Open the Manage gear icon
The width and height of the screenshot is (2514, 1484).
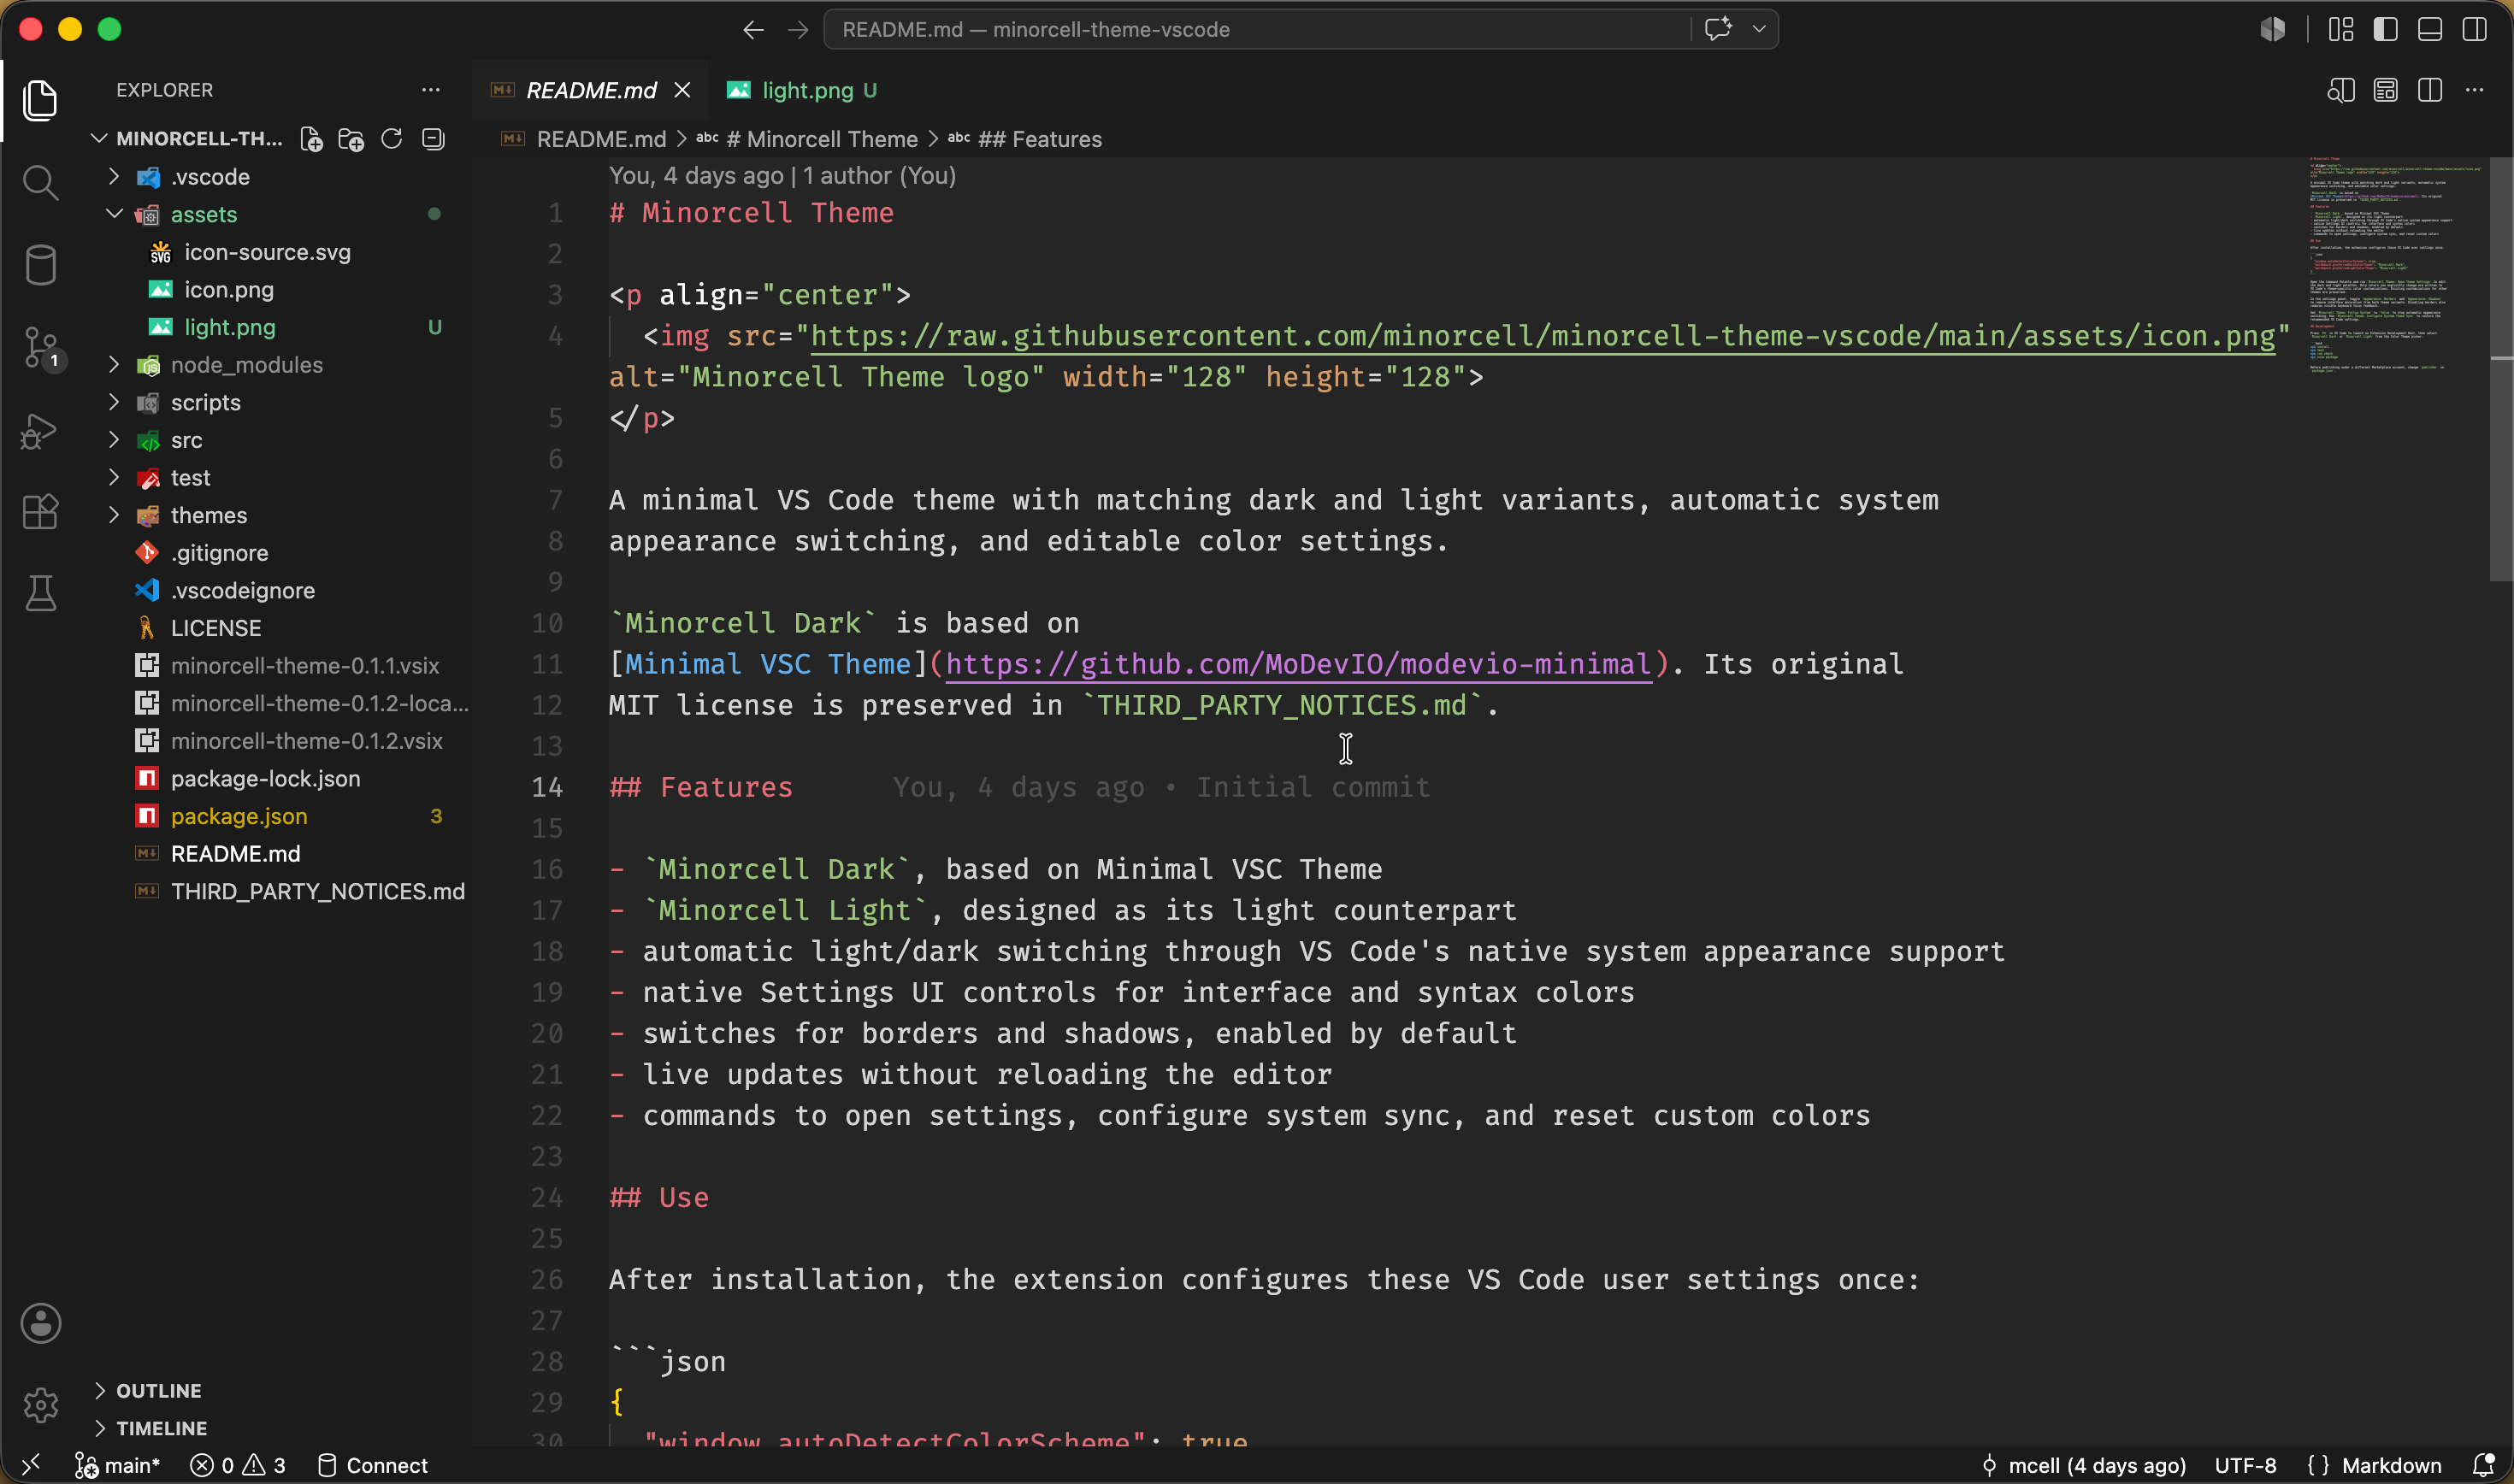40,1405
